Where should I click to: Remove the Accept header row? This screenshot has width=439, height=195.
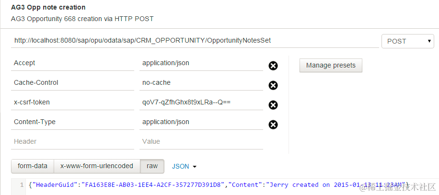(273, 66)
